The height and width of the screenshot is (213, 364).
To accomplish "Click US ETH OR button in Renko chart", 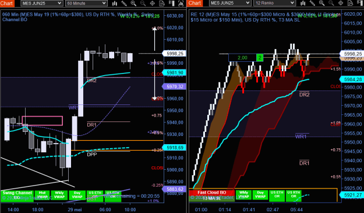I will 277,195.
